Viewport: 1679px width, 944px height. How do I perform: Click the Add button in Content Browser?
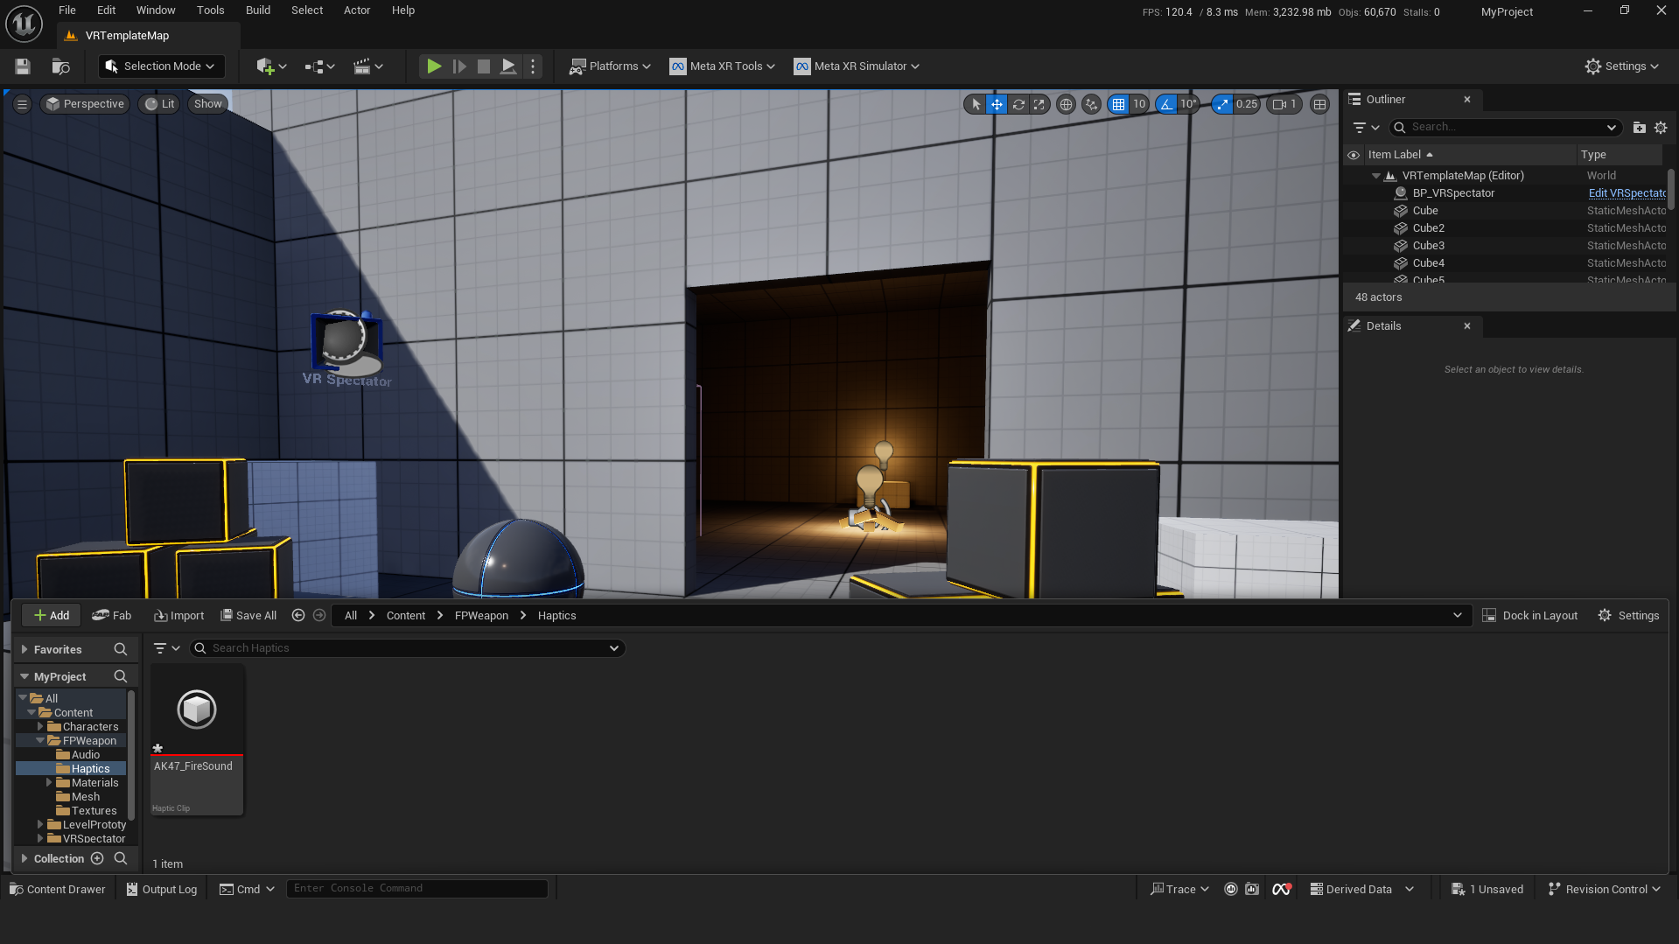52,616
